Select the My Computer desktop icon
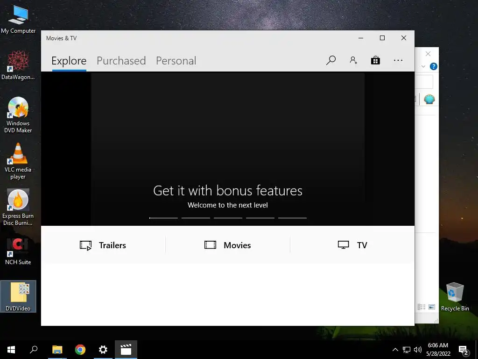478x359 pixels. 18,19
